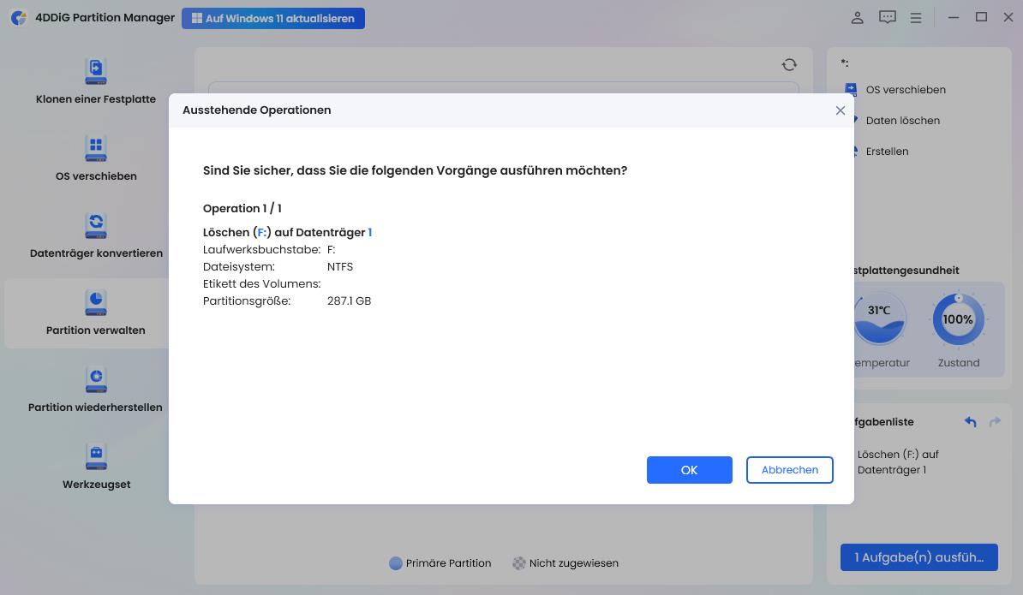
Task: Open Klonen einer Festplatte in sidebar
Action: [x=96, y=81]
